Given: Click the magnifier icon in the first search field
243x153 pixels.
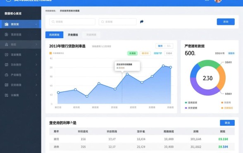Looking at the screenshot, I should coord(53,22).
